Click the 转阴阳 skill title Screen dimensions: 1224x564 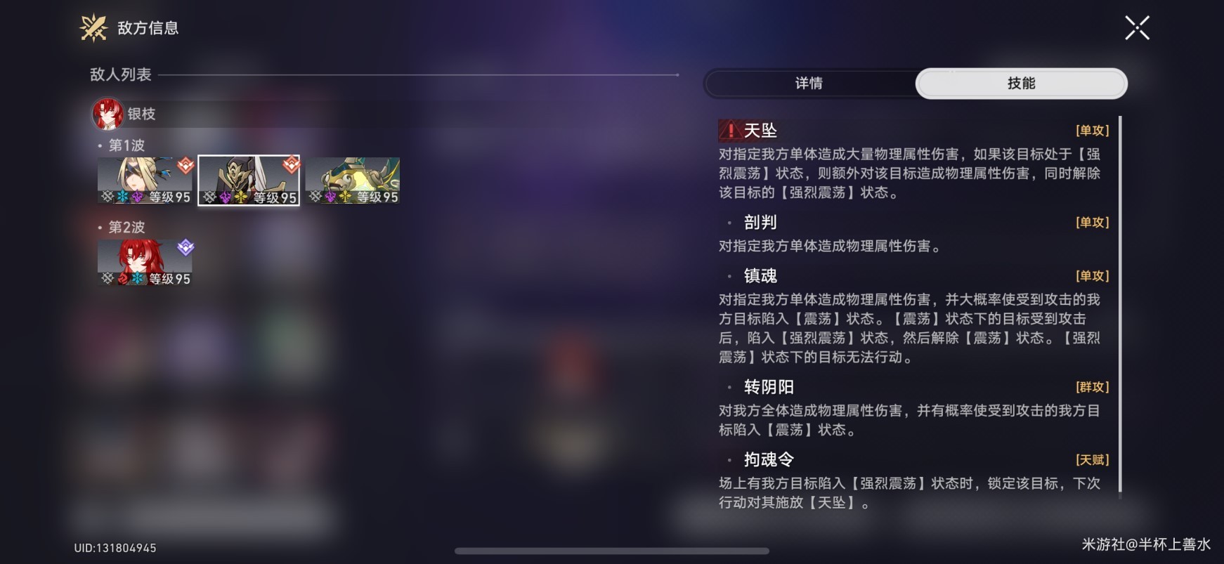769,387
